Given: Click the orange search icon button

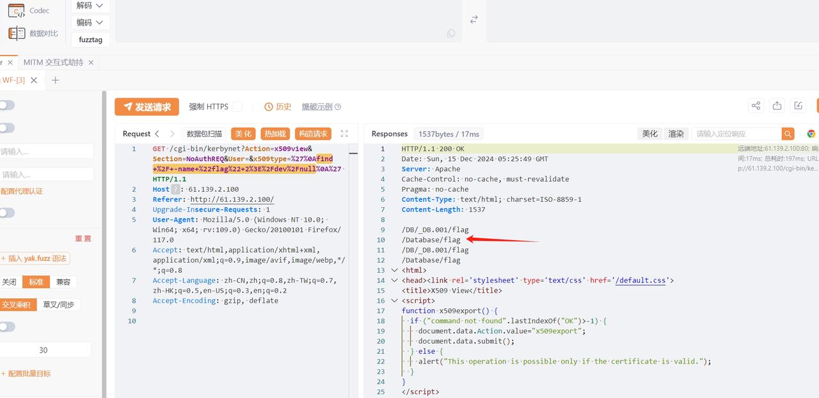Looking at the screenshot, I should click(788, 134).
